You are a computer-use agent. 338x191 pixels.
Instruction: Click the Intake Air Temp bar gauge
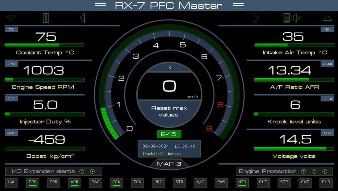click(x=294, y=45)
